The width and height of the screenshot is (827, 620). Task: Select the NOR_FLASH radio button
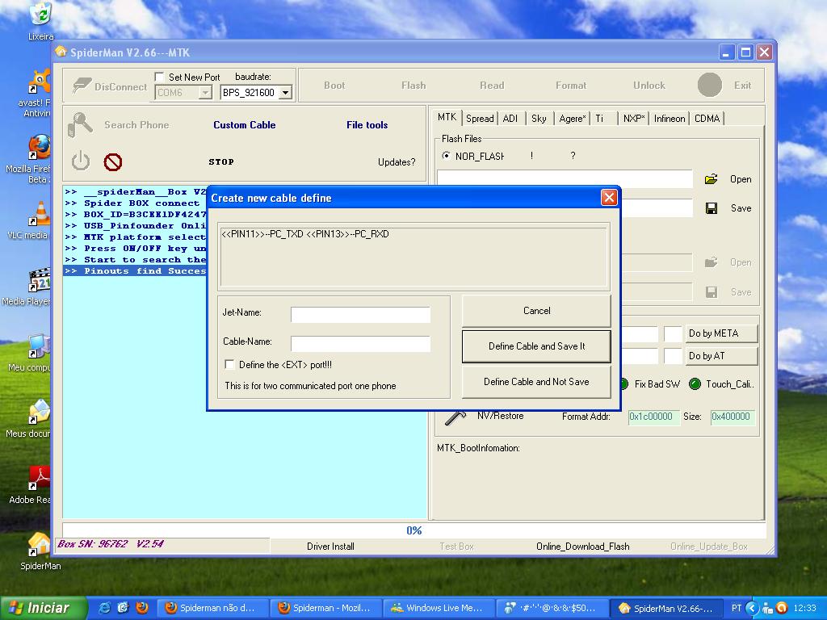tap(446, 156)
